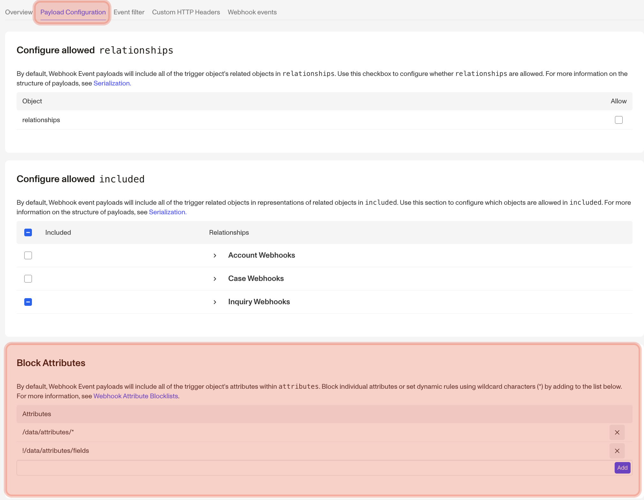Select the Payload Configuration tab
This screenshot has height=500, width=644.
pyautogui.click(x=73, y=12)
